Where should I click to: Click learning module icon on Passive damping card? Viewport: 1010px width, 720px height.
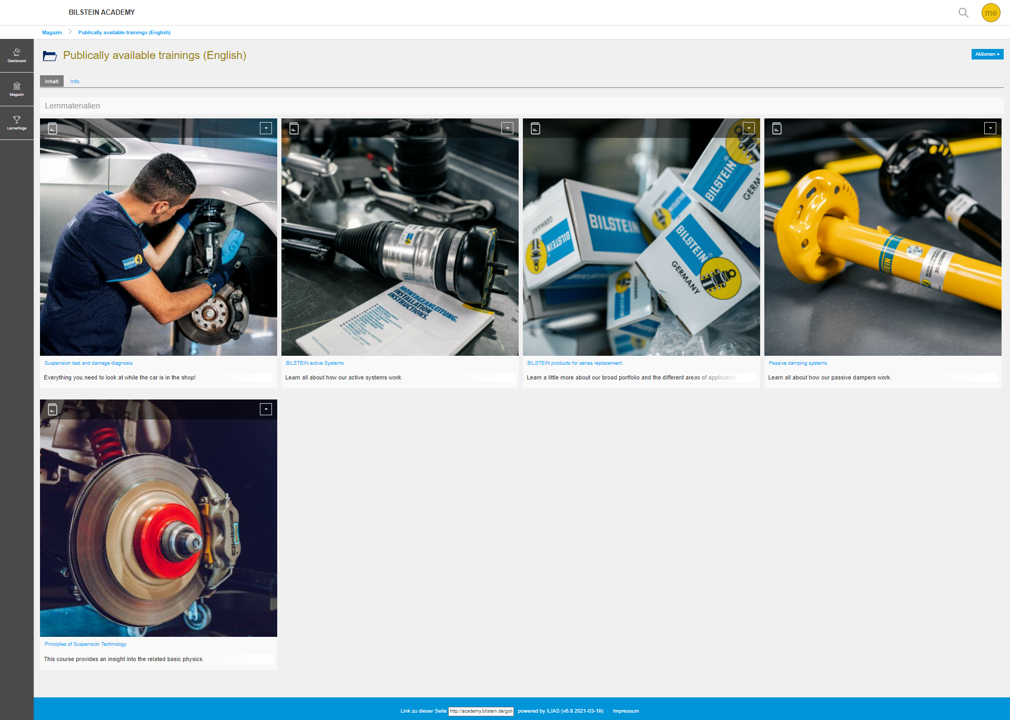[777, 128]
